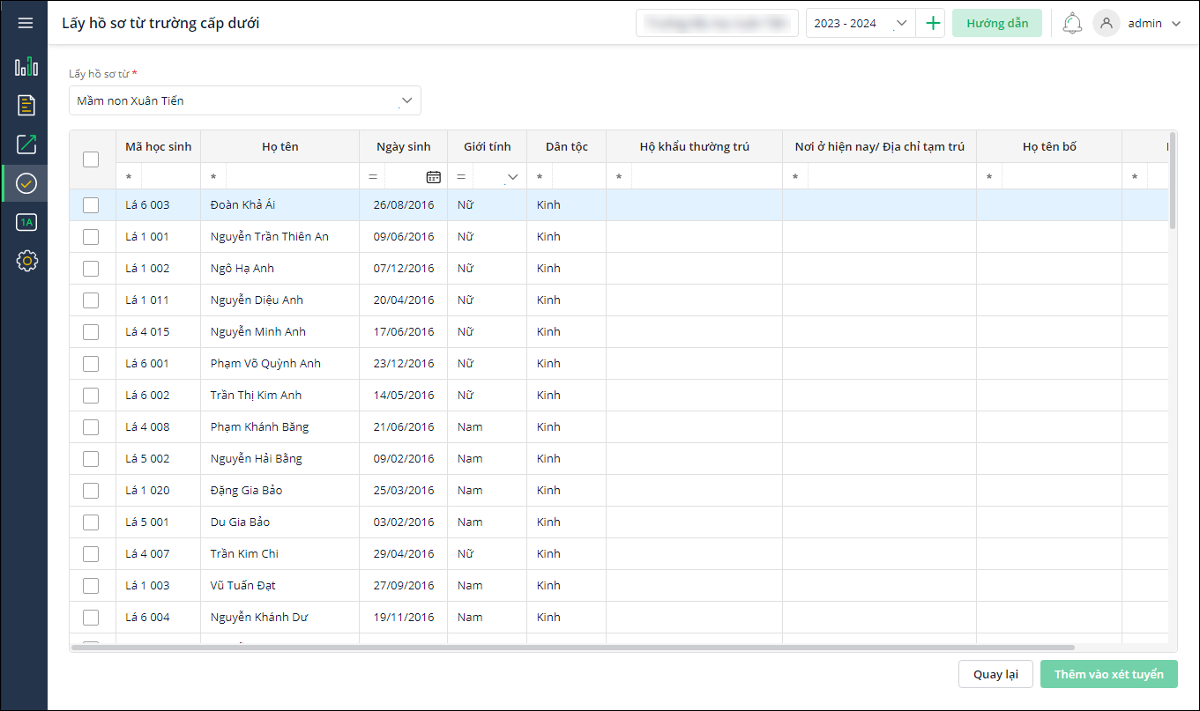1200x711 pixels.
Task: Expand the Giới tính filter dropdown
Action: coord(512,177)
